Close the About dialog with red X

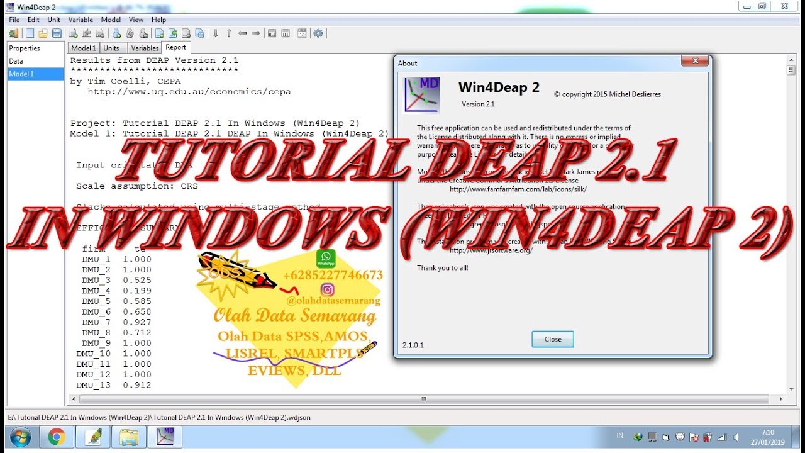[x=695, y=62]
